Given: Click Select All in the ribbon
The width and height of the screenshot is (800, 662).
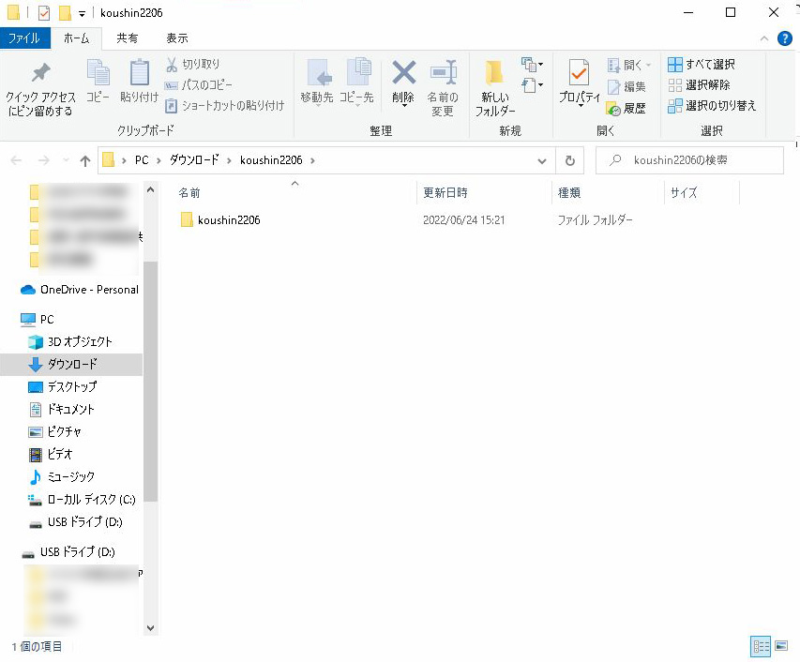Looking at the screenshot, I should [x=701, y=65].
